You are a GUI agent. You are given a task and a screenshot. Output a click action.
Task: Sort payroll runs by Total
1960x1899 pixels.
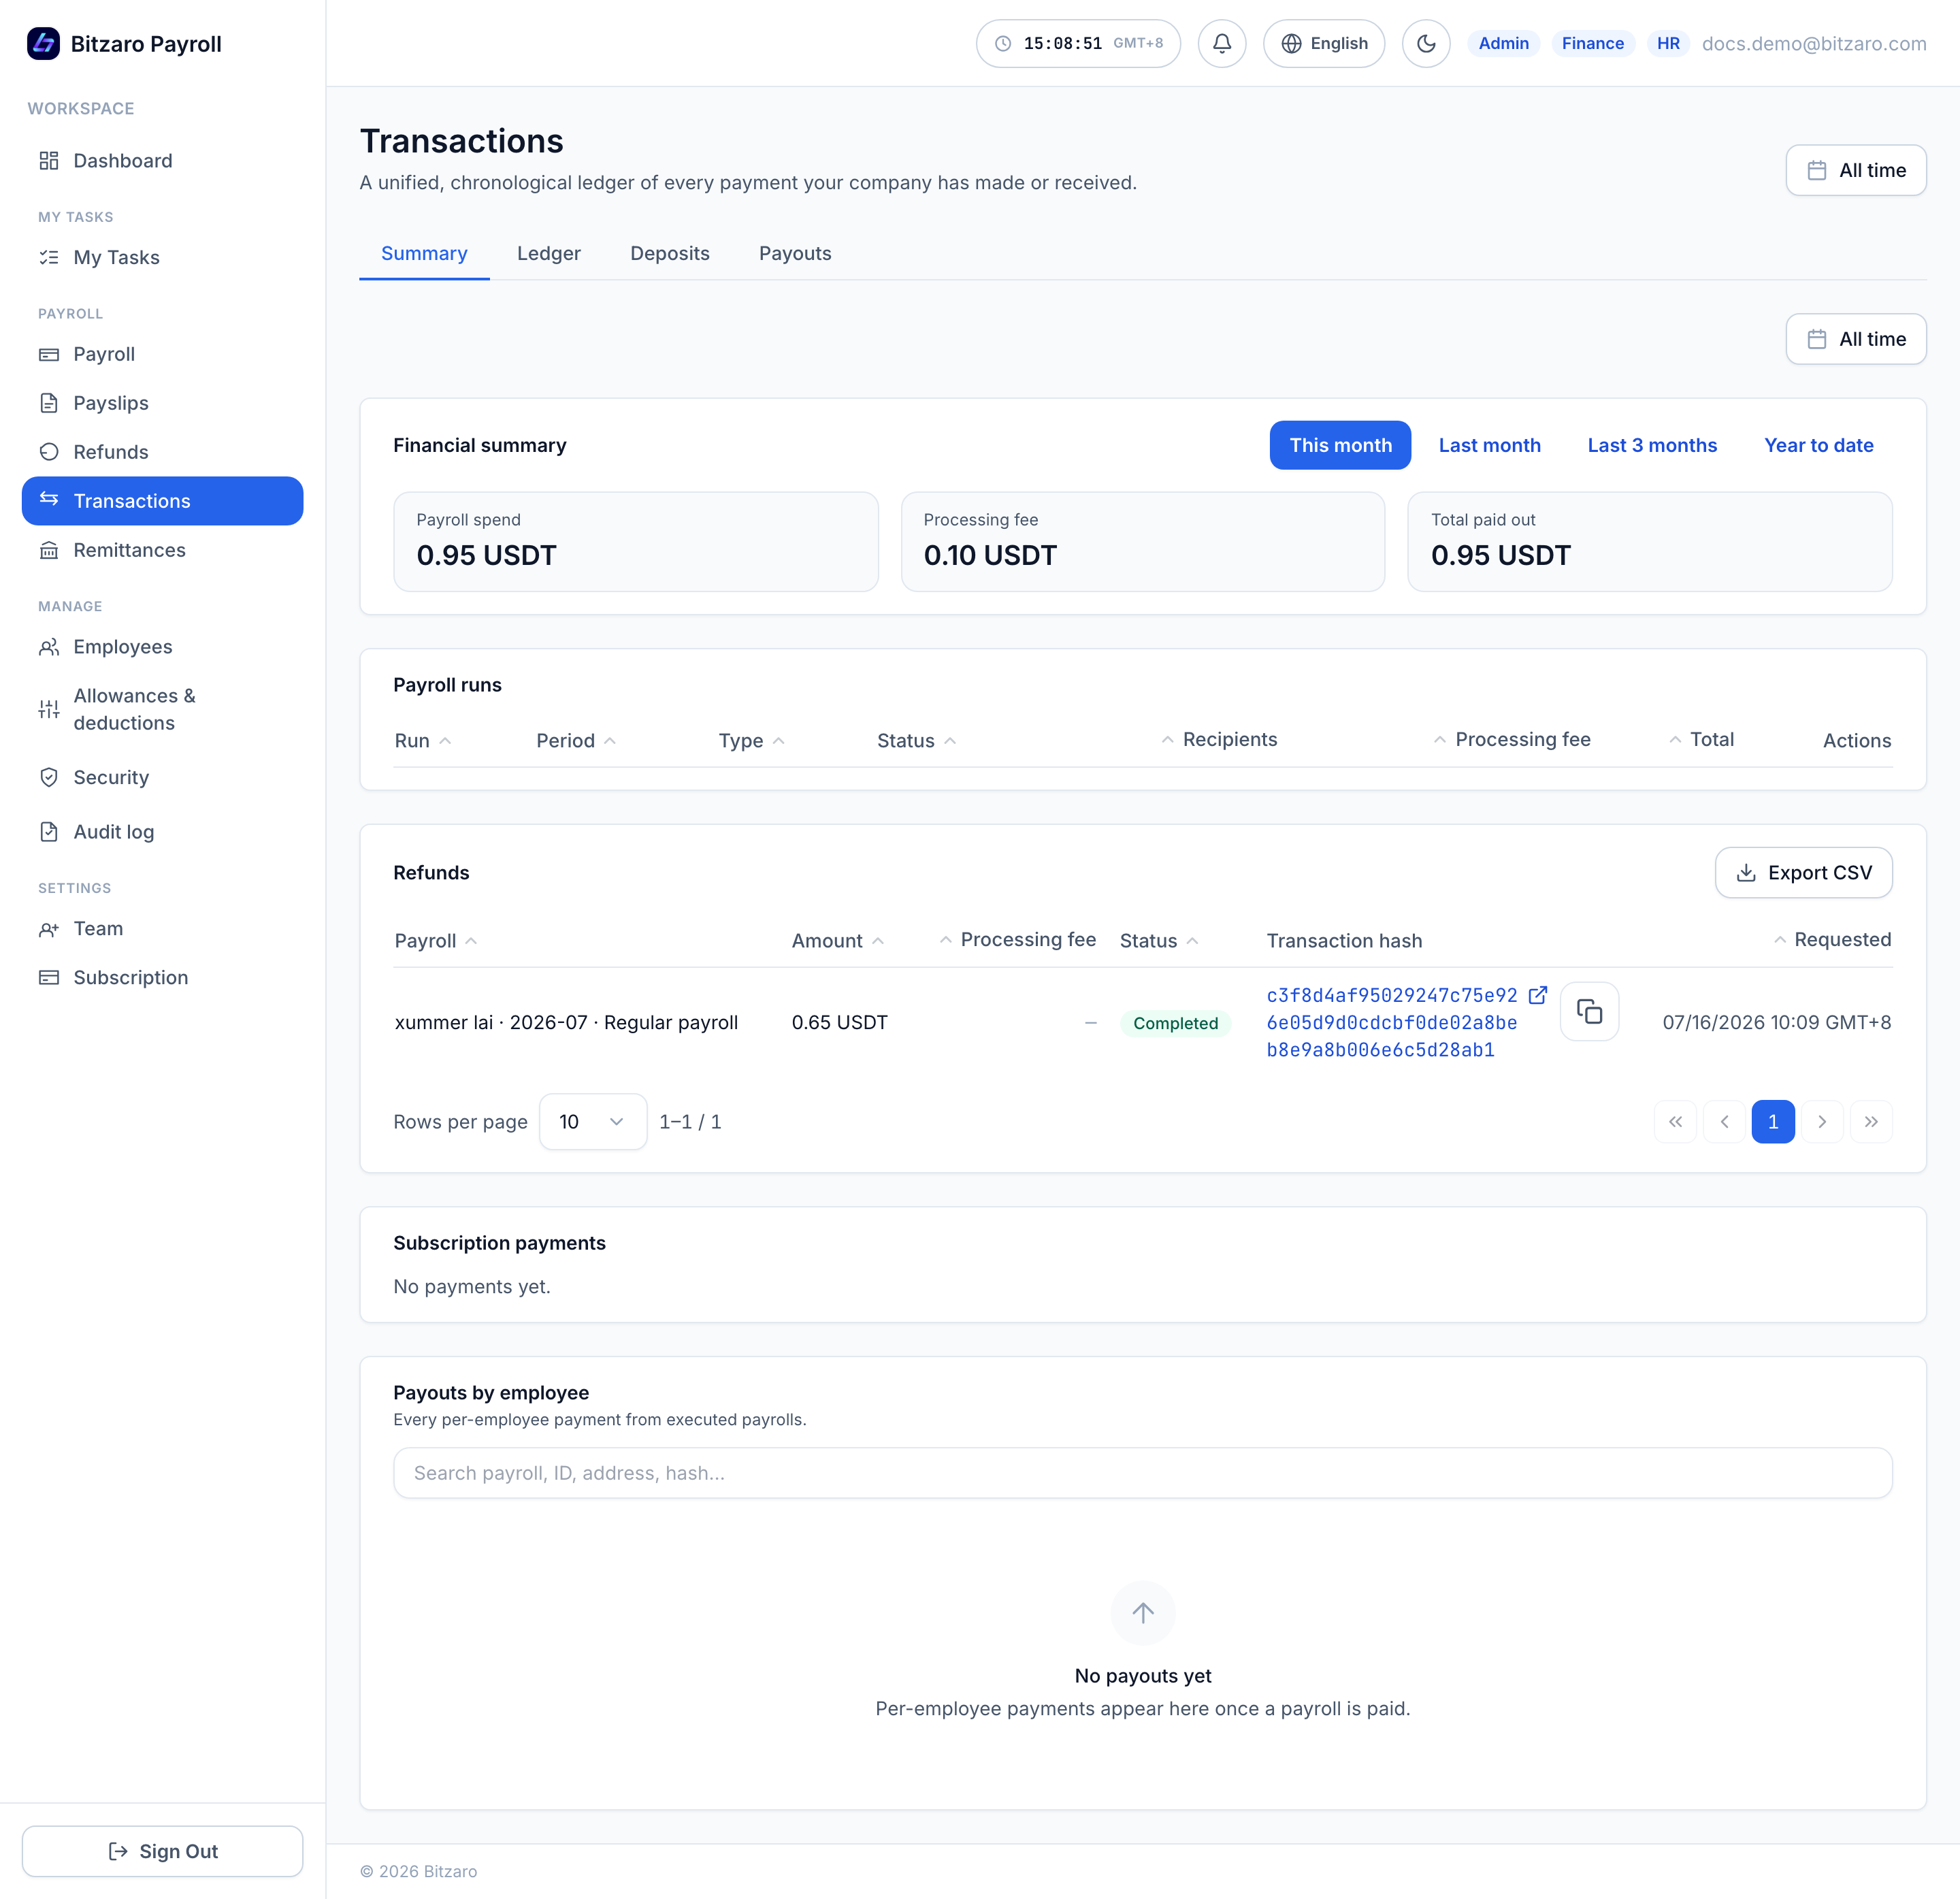(1701, 740)
